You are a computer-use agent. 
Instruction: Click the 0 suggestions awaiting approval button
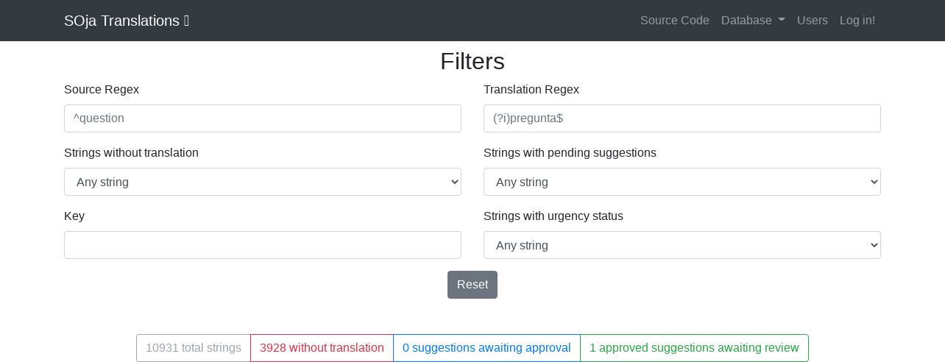(x=486, y=348)
